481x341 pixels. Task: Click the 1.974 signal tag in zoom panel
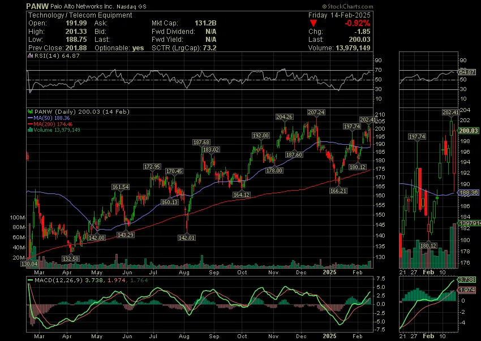pos(467,290)
